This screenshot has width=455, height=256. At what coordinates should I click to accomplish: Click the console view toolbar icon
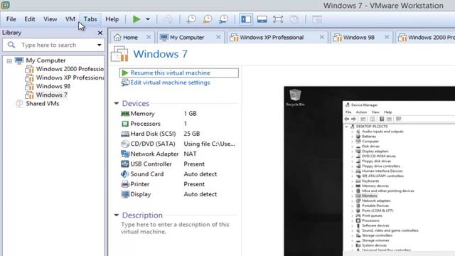click(317, 19)
